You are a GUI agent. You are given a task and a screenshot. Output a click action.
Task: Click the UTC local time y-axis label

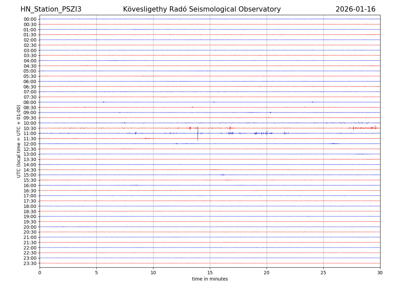[19, 141]
